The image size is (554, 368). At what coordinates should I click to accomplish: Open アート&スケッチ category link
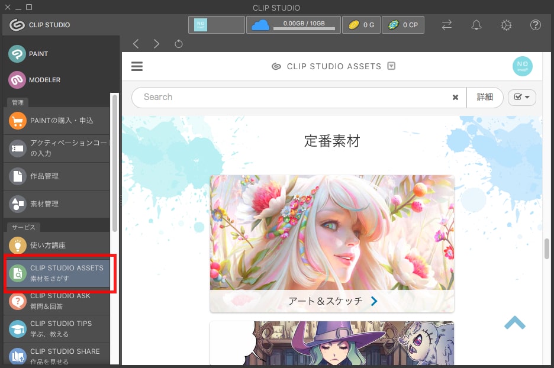[332, 301]
